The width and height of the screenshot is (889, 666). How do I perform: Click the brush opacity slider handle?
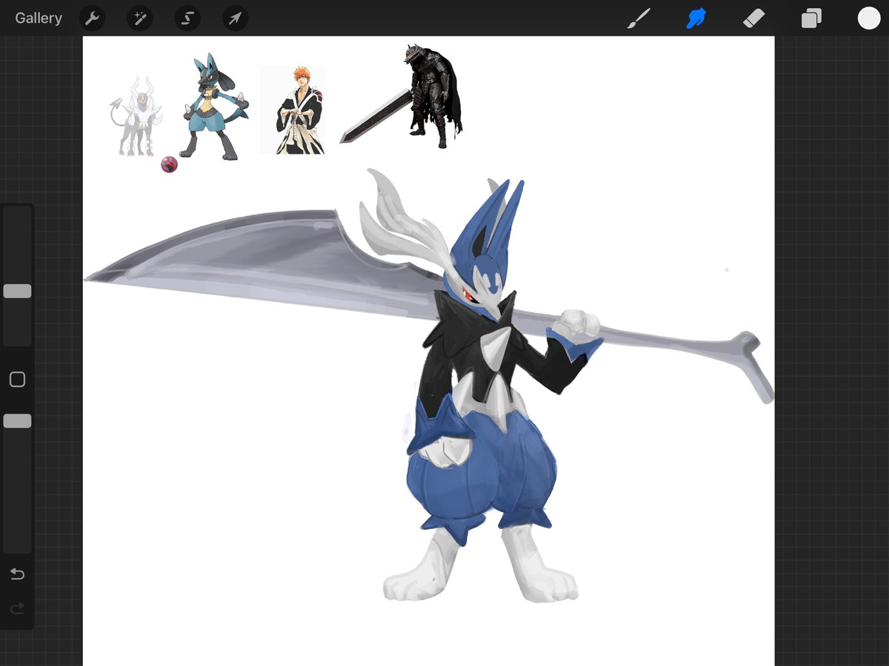17,421
